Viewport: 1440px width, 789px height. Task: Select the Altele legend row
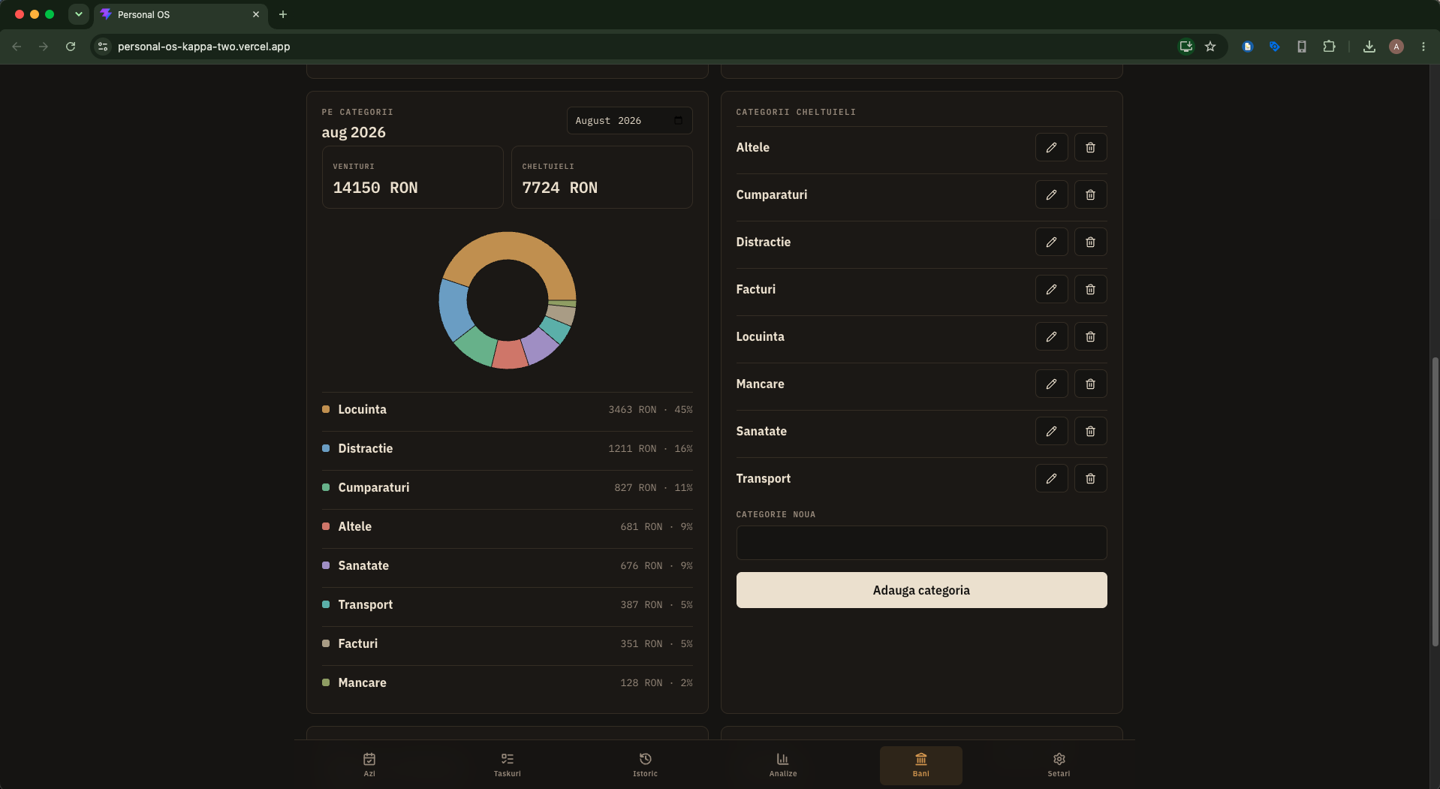click(x=507, y=526)
